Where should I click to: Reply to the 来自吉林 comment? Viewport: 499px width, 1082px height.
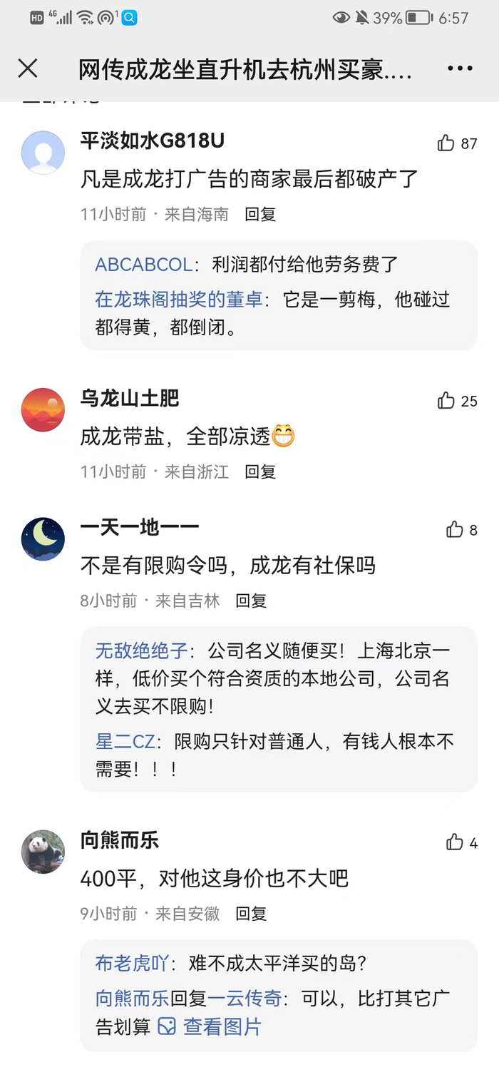[x=251, y=601]
